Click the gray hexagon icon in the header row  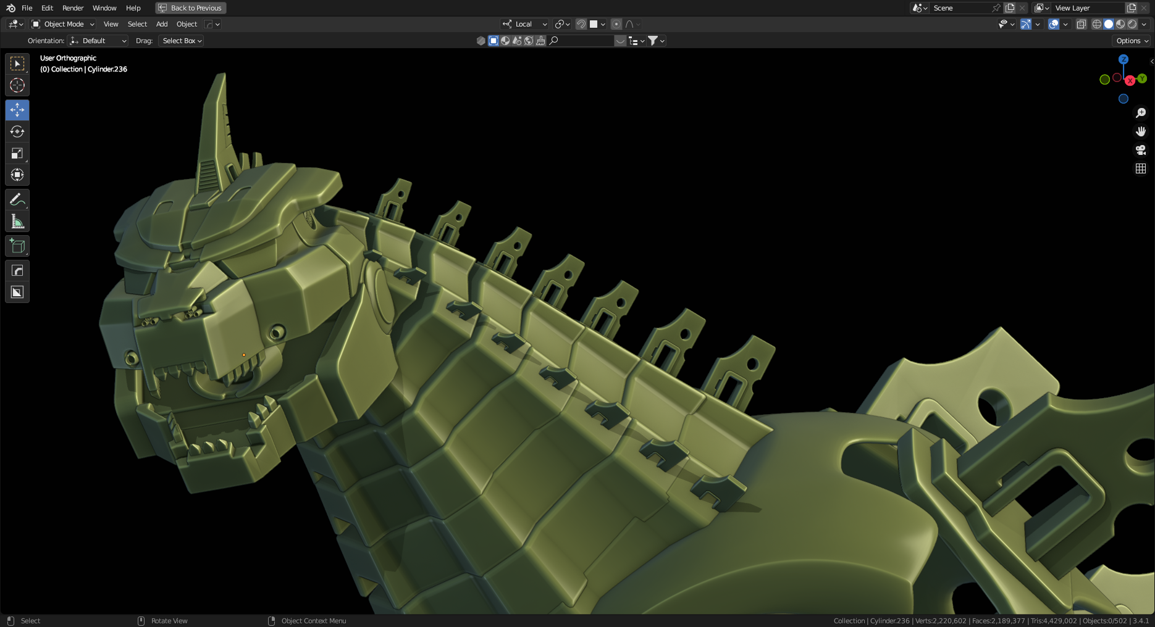pos(481,41)
